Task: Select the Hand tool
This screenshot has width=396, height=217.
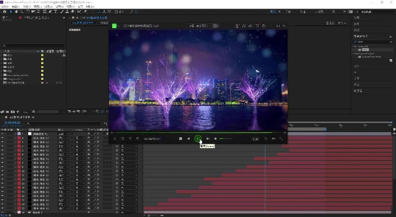Action: coord(16,11)
